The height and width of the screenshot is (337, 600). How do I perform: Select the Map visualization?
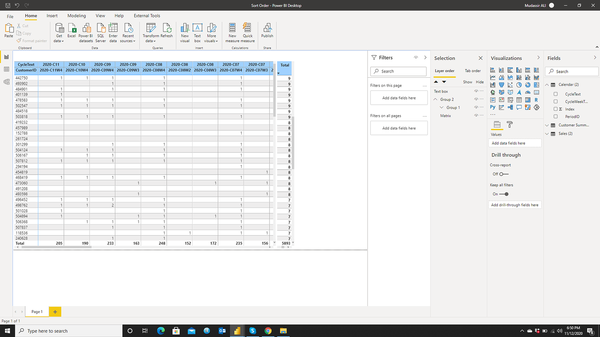click(493, 92)
